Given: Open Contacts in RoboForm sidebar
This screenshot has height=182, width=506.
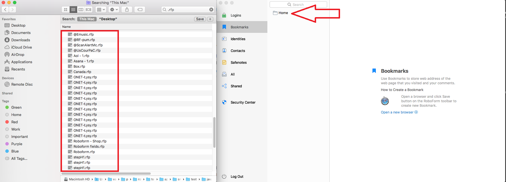Looking at the screenshot, I should pos(238,51).
